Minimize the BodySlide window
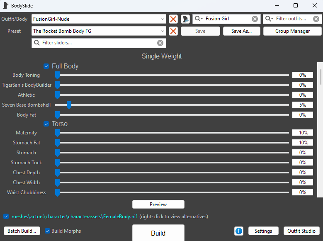Image resolution: width=323 pixels, height=241 pixels. (x=277, y=5)
